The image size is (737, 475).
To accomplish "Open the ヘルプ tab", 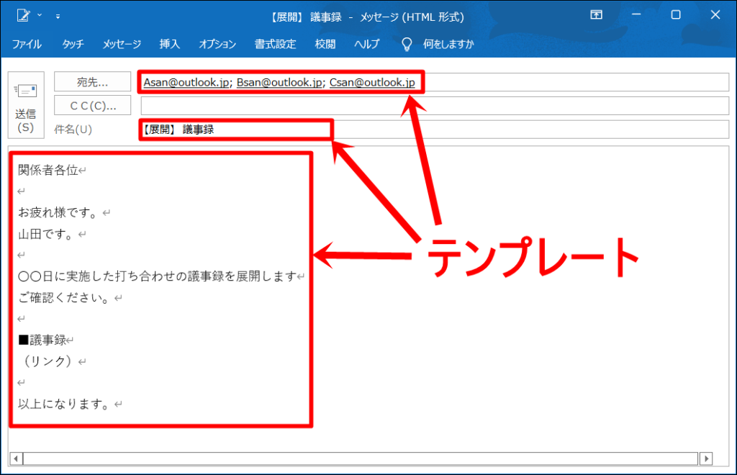I will click(x=366, y=45).
